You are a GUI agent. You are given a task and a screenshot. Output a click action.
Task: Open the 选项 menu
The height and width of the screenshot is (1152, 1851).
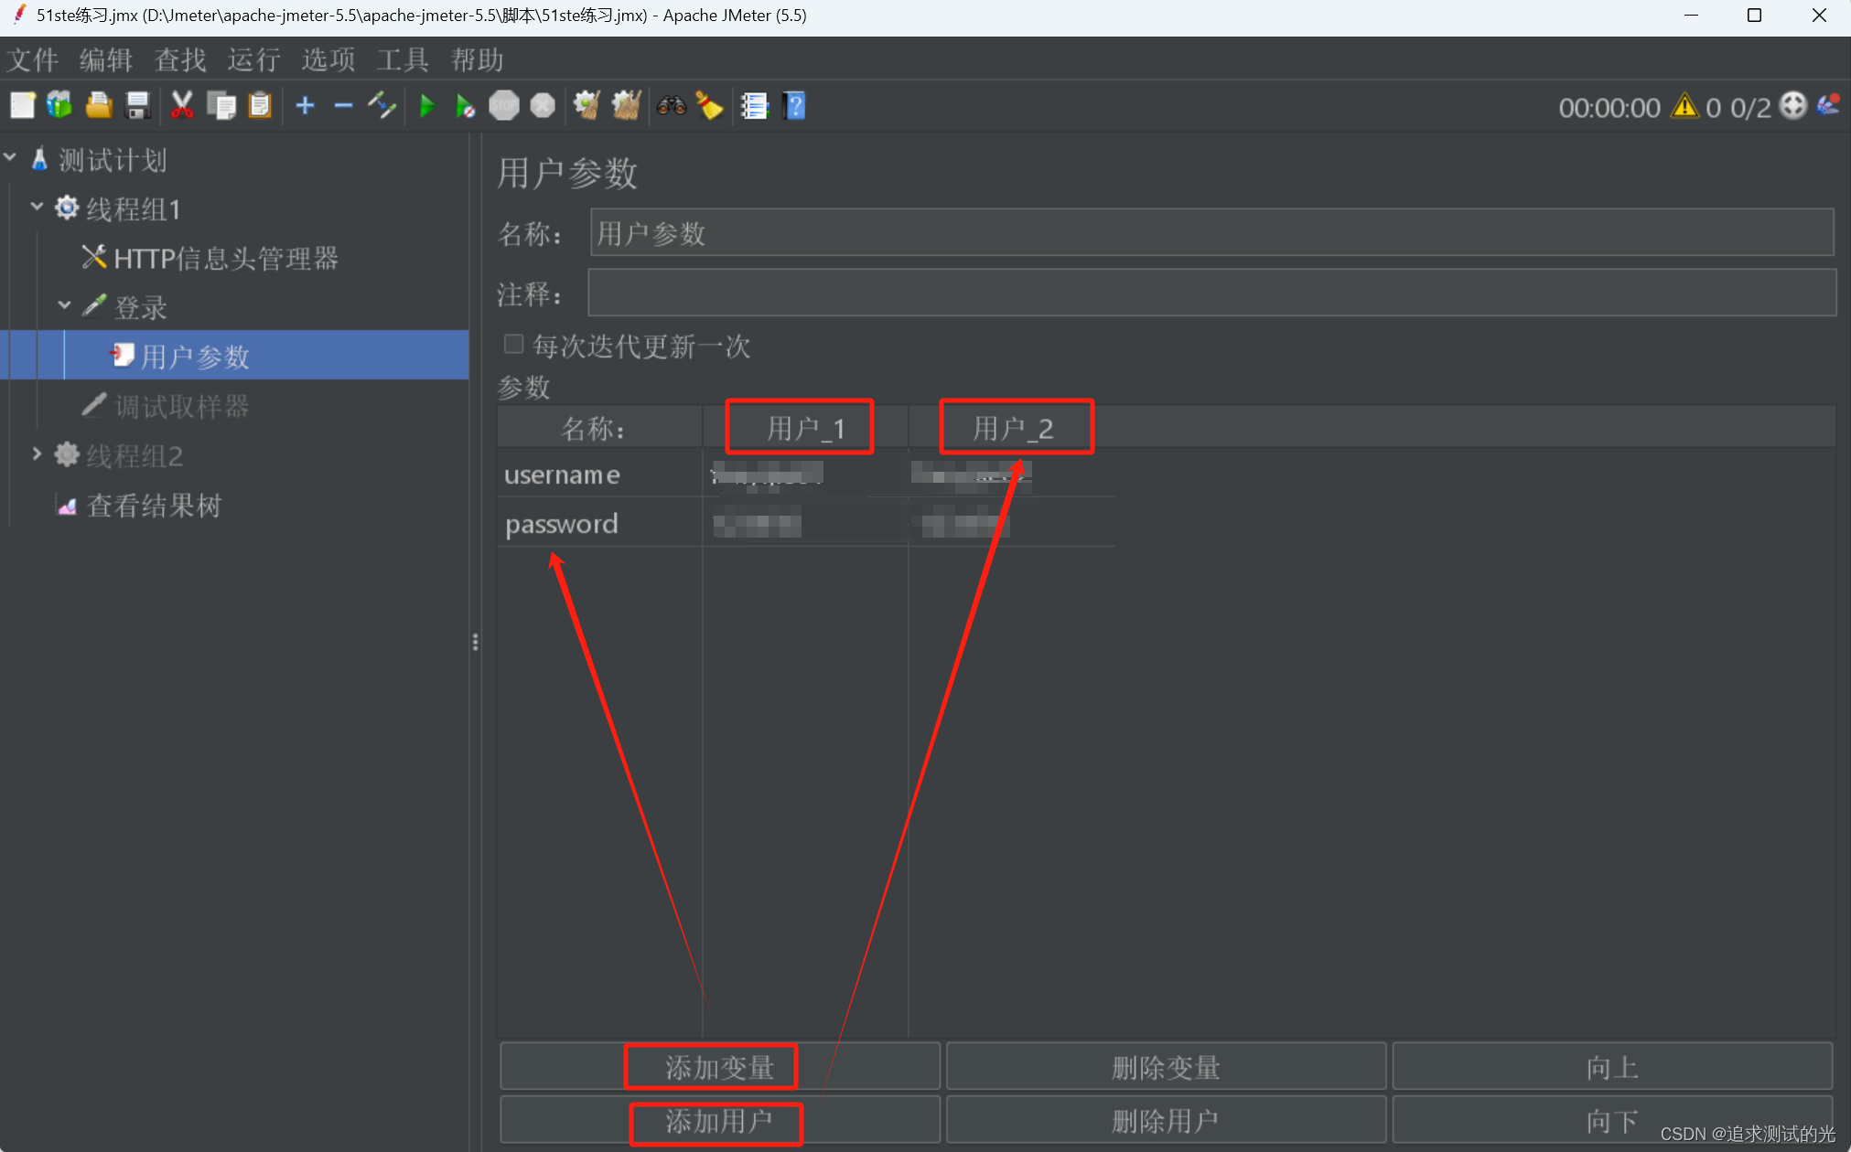coord(328,60)
